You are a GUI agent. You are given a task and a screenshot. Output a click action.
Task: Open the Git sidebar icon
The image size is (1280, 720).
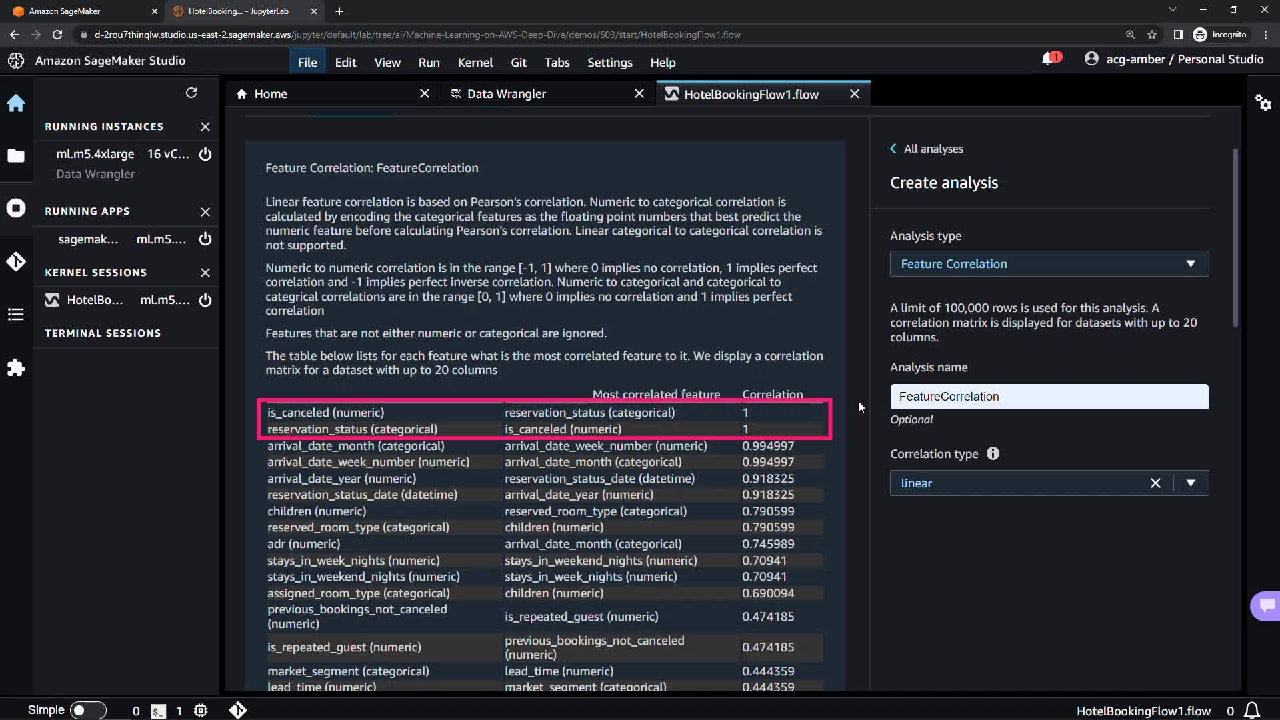[x=16, y=261]
